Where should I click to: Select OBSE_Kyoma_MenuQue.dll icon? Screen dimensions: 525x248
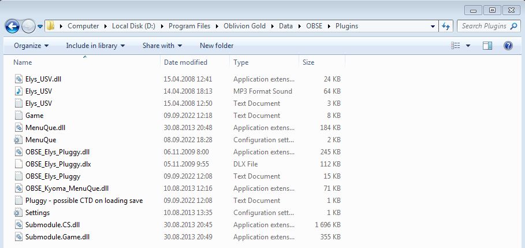pos(18,188)
